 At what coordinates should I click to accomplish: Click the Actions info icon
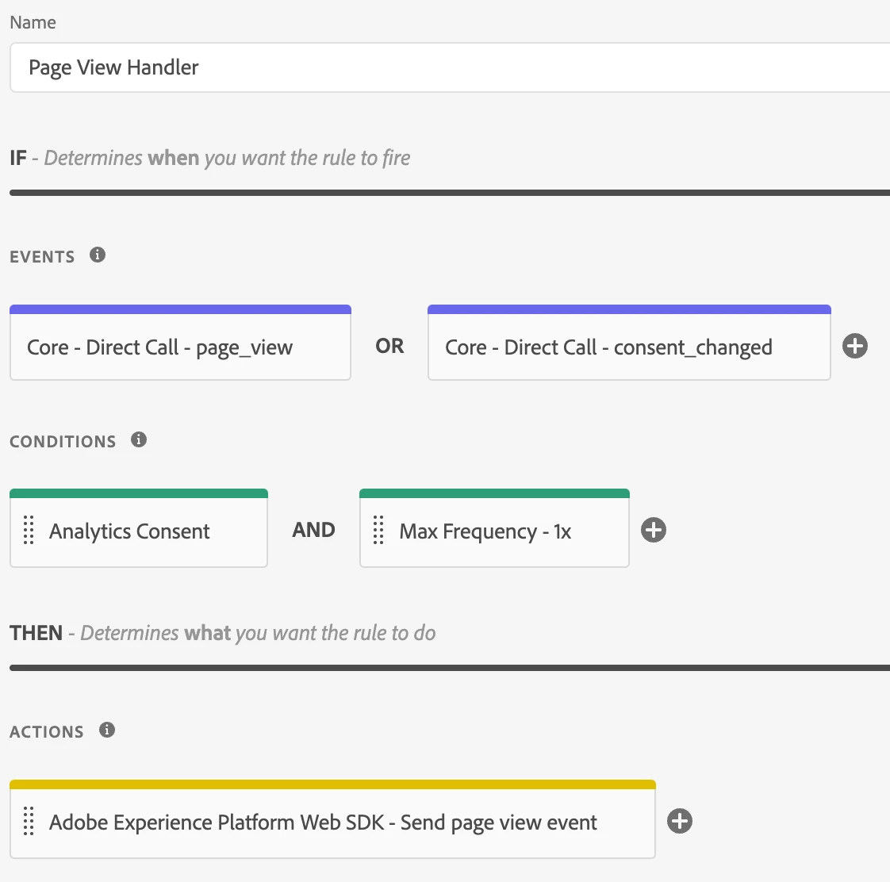[107, 731]
